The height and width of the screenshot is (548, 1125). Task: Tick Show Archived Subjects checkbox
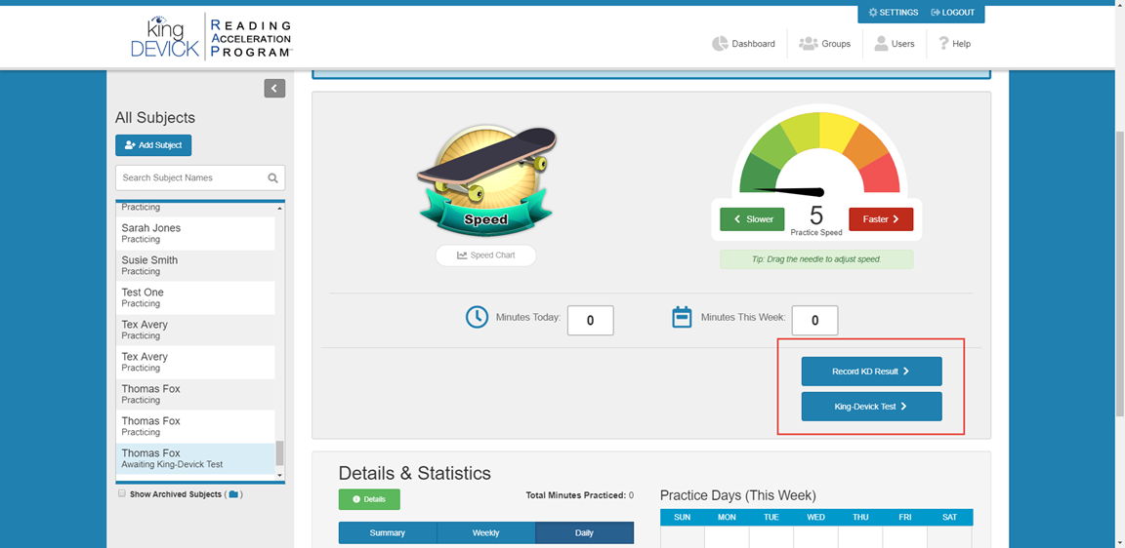pyautogui.click(x=122, y=493)
